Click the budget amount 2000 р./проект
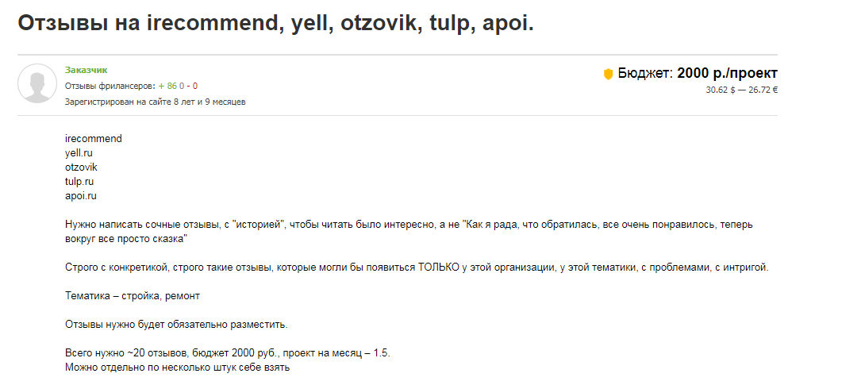865x381 pixels. click(727, 73)
